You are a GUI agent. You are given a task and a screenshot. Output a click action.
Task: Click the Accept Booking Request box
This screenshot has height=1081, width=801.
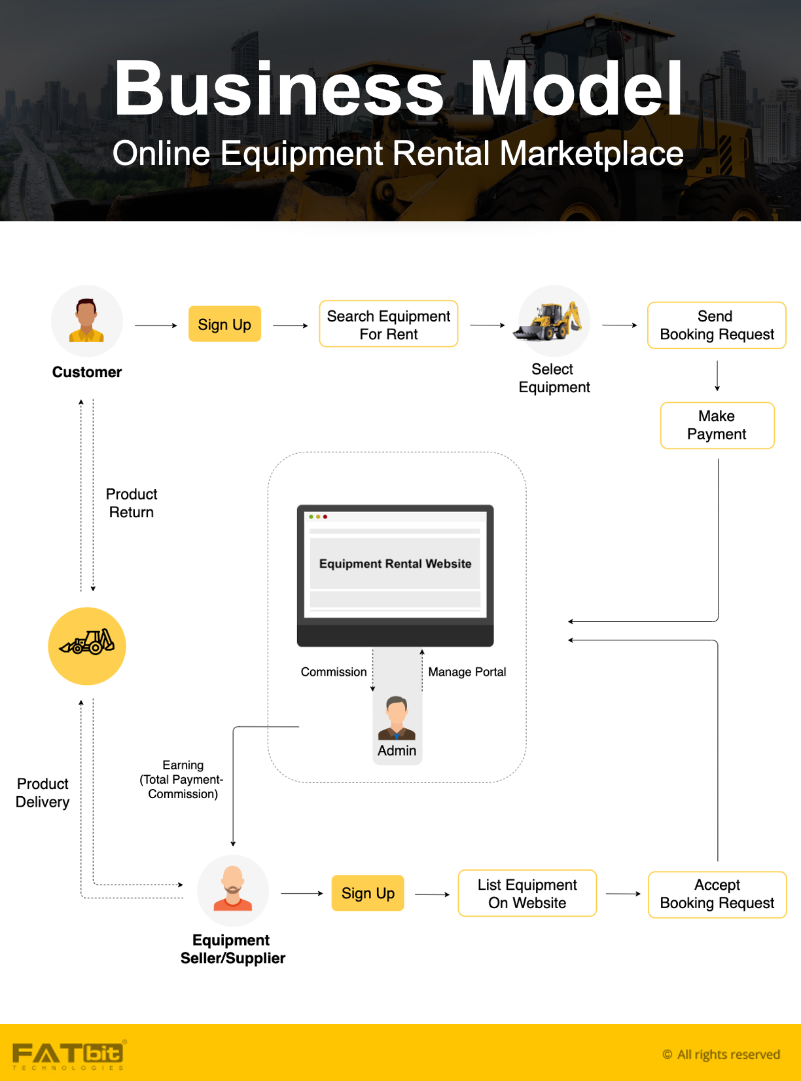[717, 894]
